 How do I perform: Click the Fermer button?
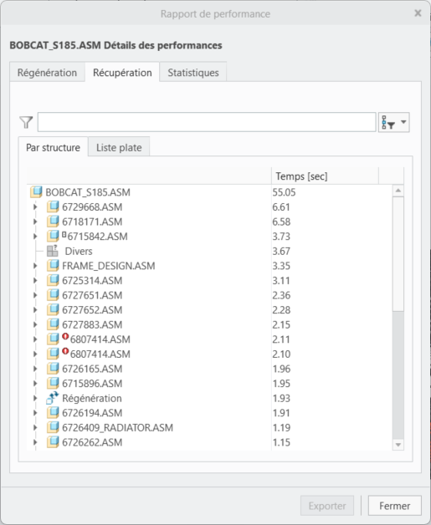pos(394,506)
